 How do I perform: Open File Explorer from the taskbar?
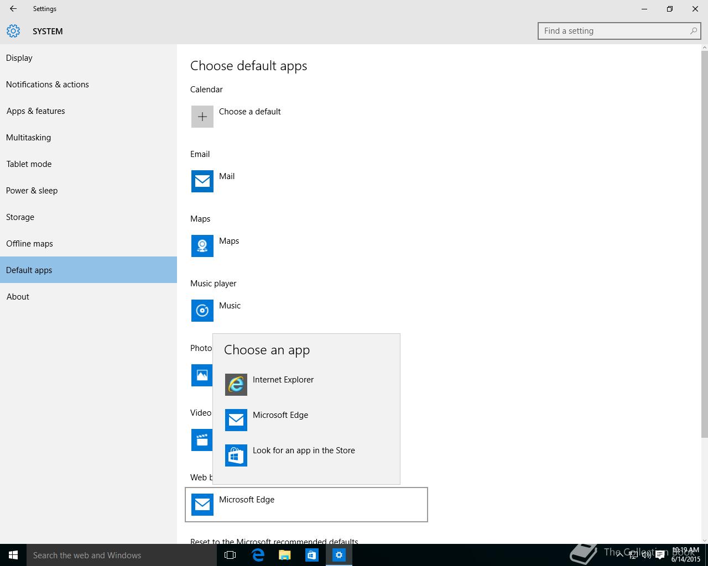284,555
